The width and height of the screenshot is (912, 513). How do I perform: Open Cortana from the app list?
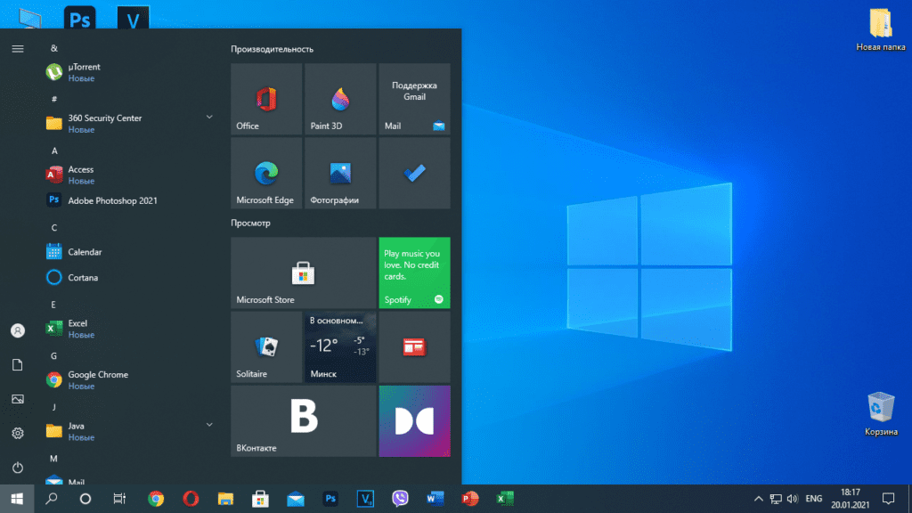131,278
